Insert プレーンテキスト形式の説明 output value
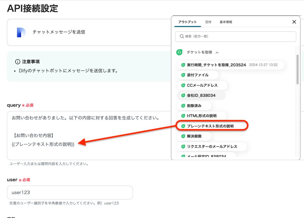 [x=210, y=126]
